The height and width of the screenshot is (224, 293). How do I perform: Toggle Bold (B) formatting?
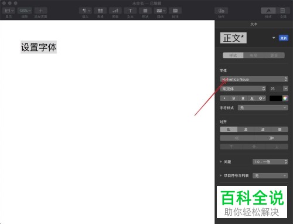(x=234, y=98)
